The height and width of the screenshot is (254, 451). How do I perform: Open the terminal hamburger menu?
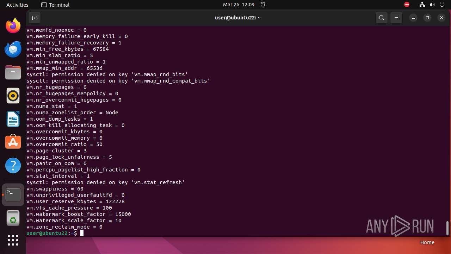click(396, 18)
